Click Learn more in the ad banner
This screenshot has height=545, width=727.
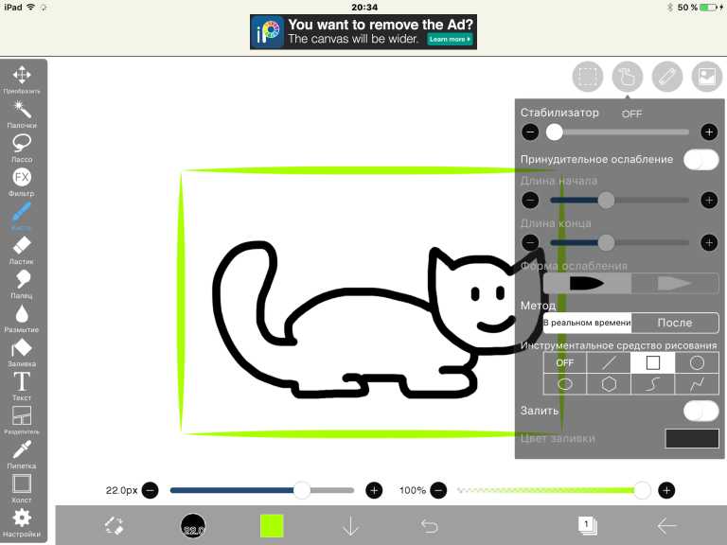(x=450, y=40)
